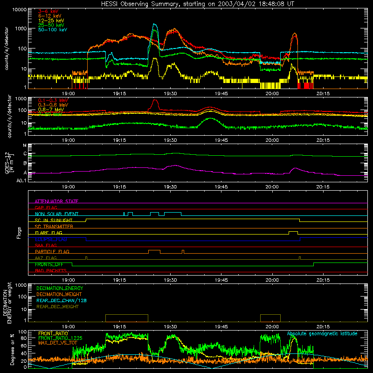373x373 pixels.
Task: Click the GOES-12 axis label
Action: pyautogui.click(x=9, y=163)
